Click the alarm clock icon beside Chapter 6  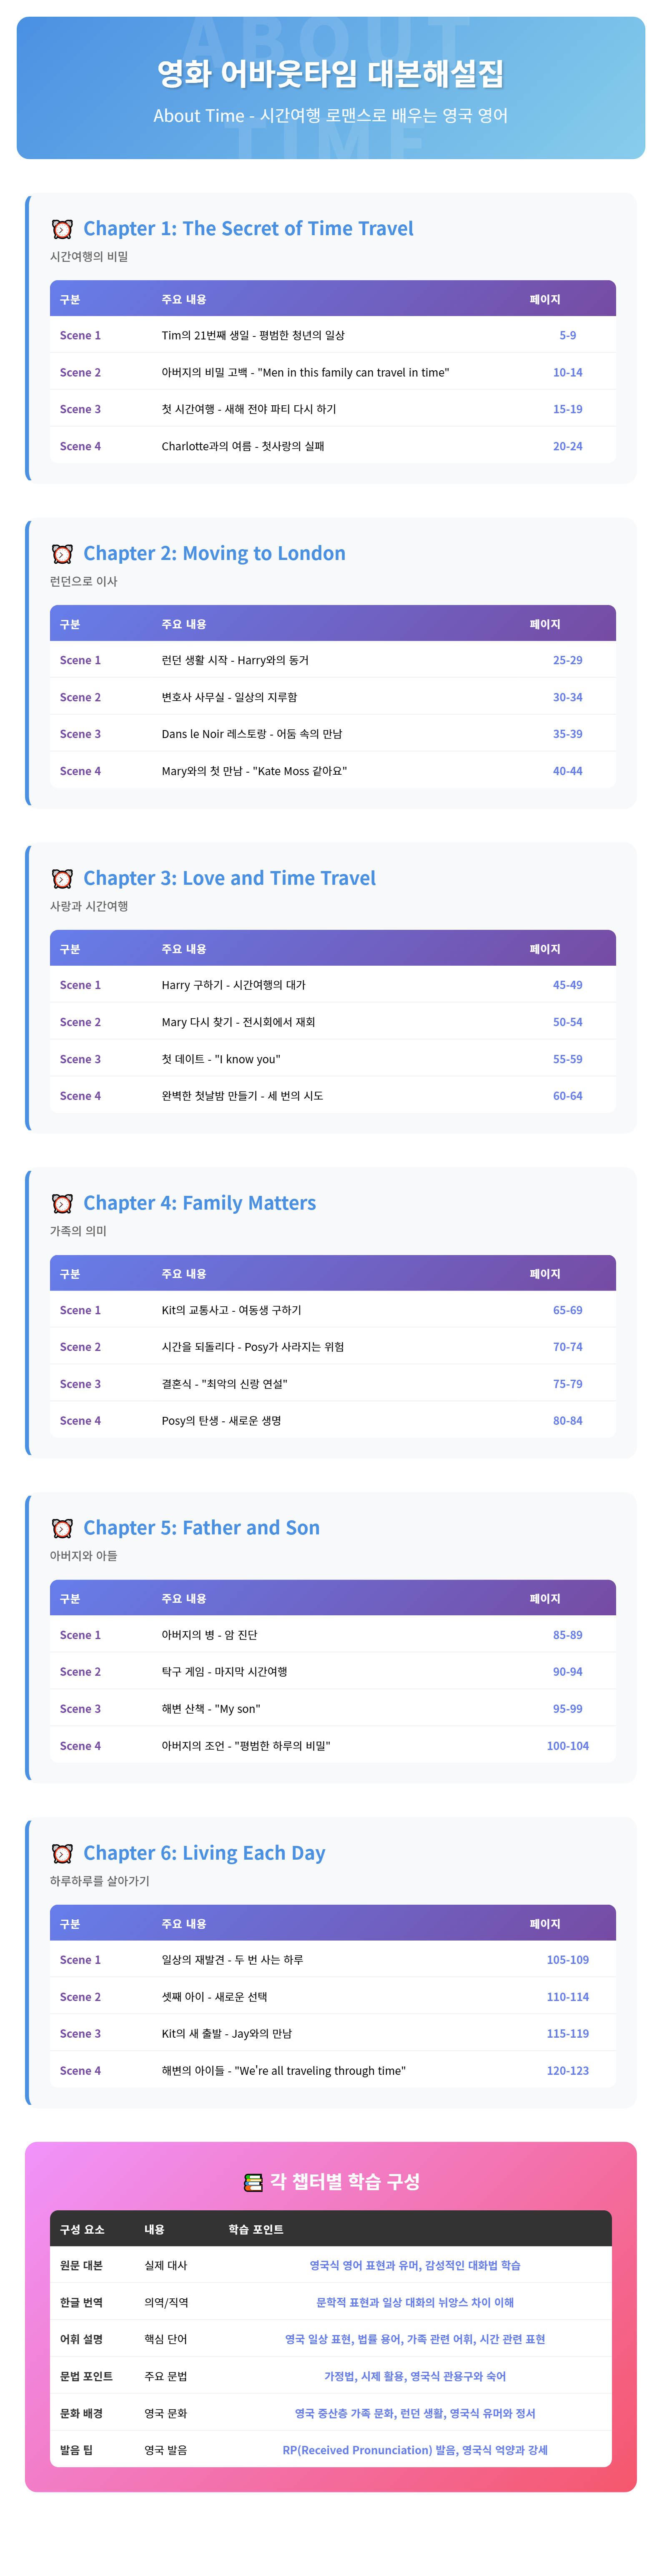pyautogui.click(x=62, y=1853)
